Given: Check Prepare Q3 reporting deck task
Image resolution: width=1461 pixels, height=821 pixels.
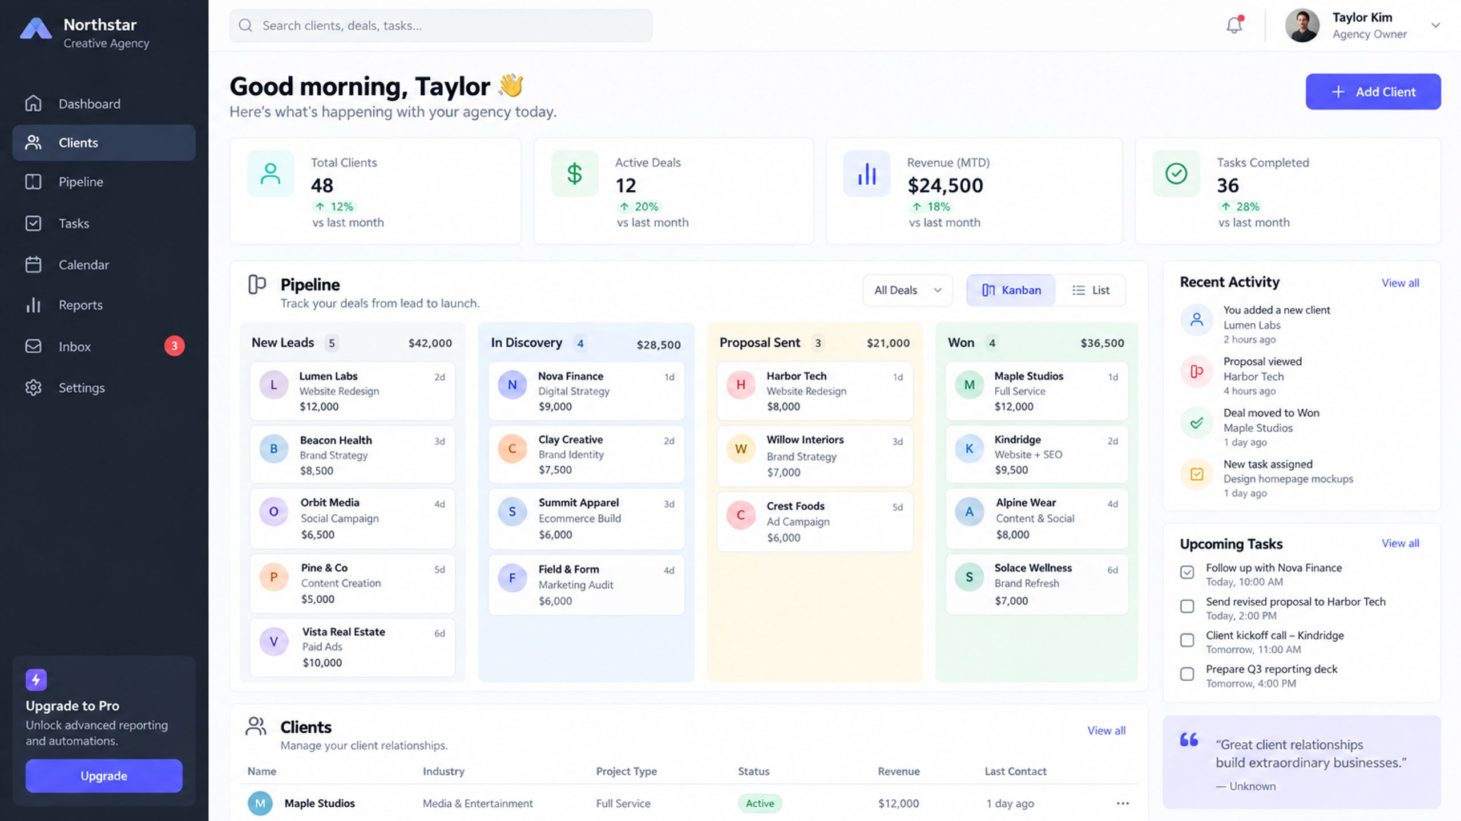Looking at the screenshot, I should click(1187, 674).
